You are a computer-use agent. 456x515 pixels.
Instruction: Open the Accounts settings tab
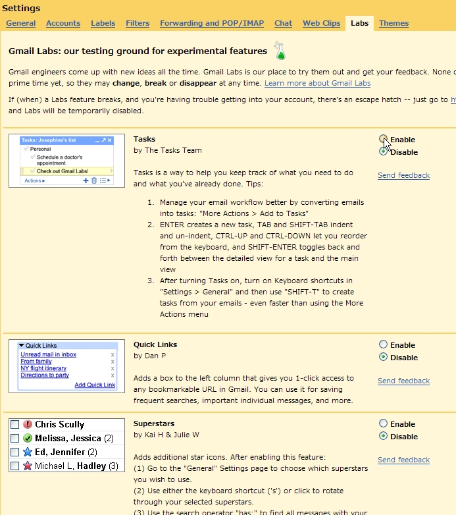[x=63, y=23]
